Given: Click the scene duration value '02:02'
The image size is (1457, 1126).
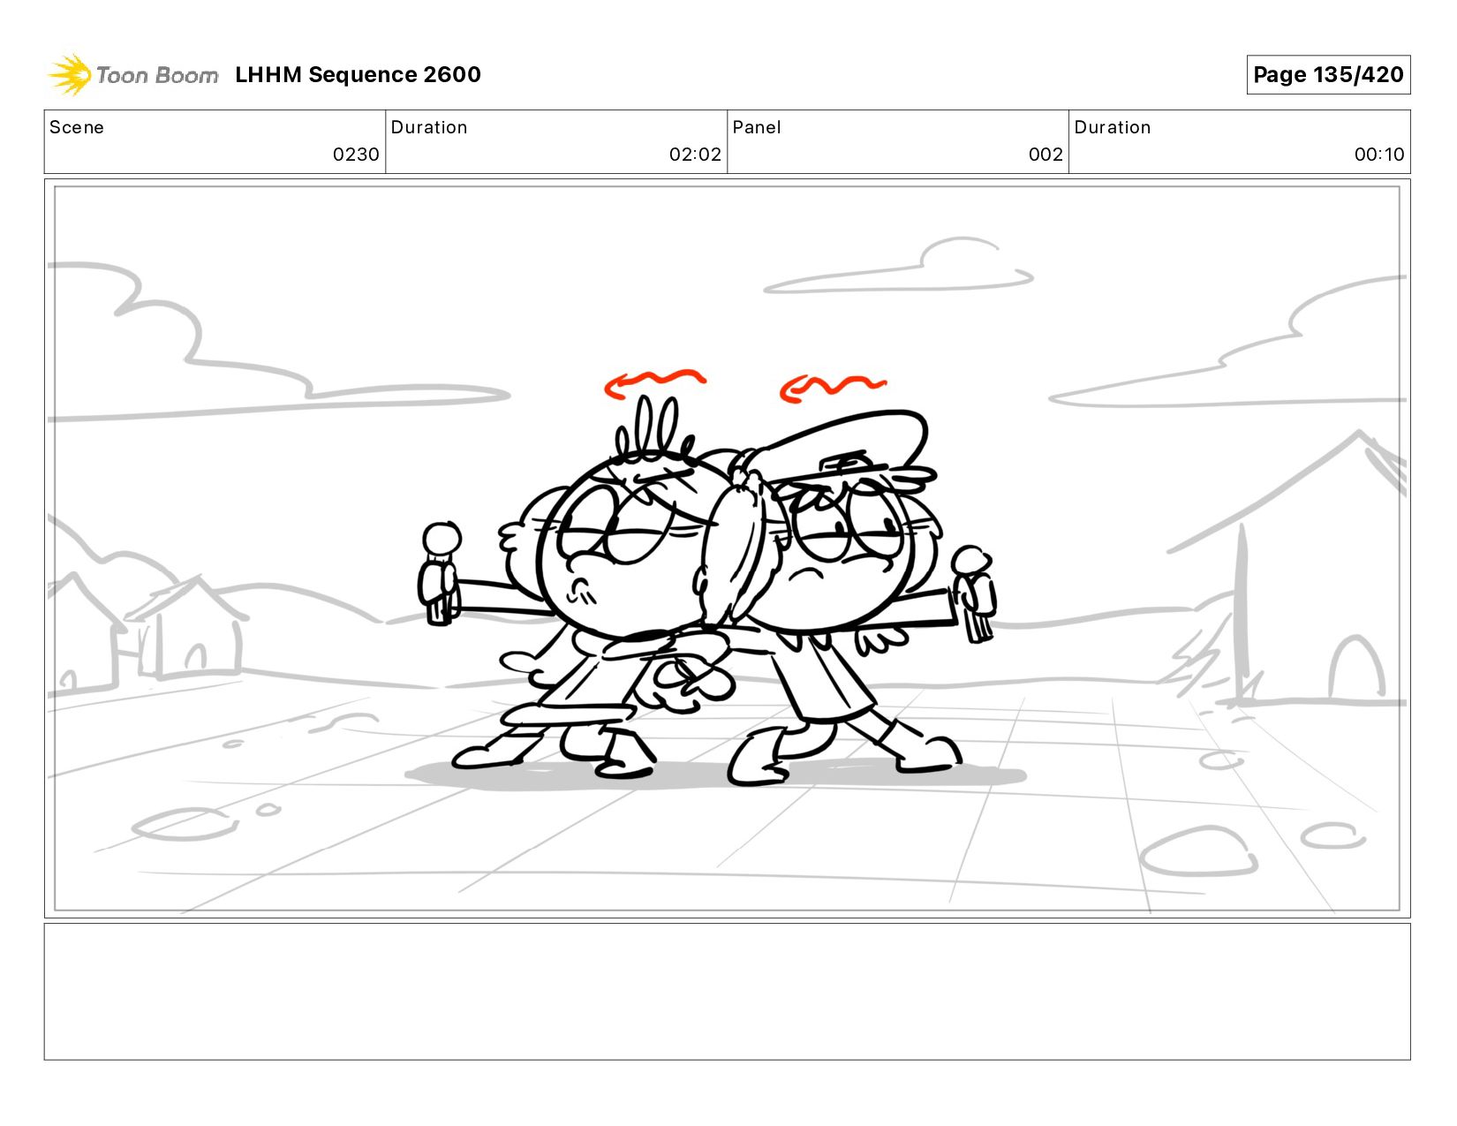Looking at the screenshot, I should point(695,155).
